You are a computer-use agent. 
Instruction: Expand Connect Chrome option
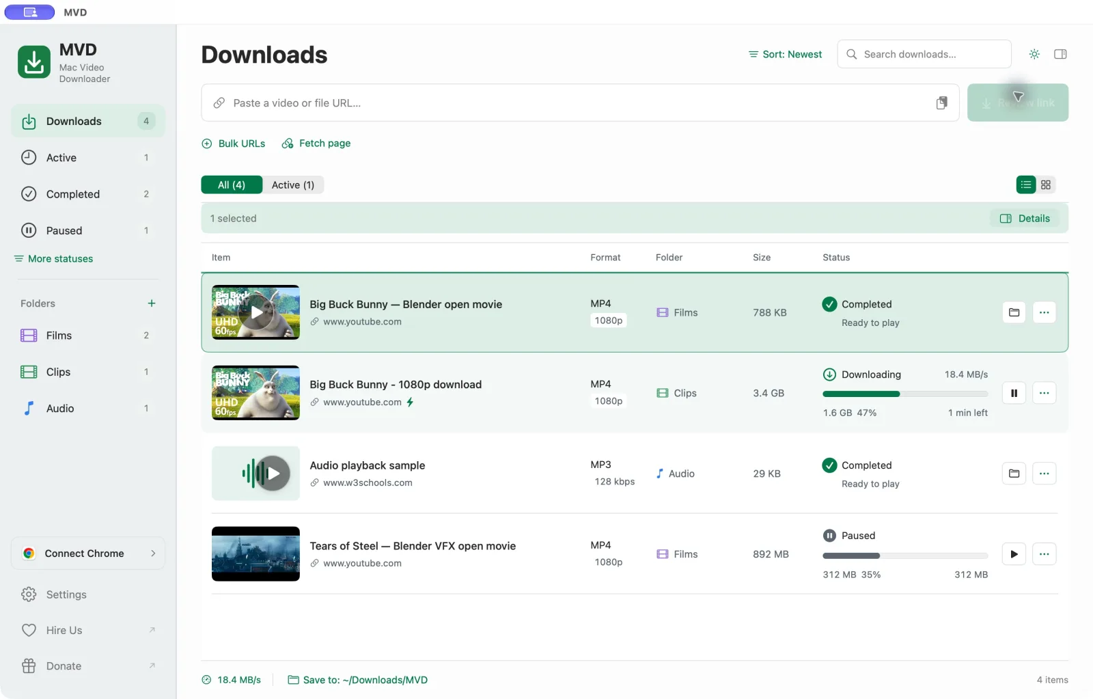point(88,553)
